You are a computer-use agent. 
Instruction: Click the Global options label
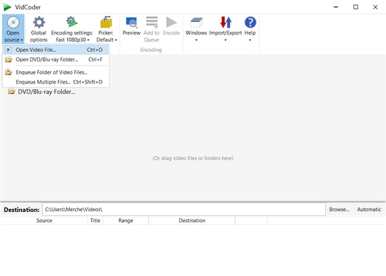pos(39,36)
